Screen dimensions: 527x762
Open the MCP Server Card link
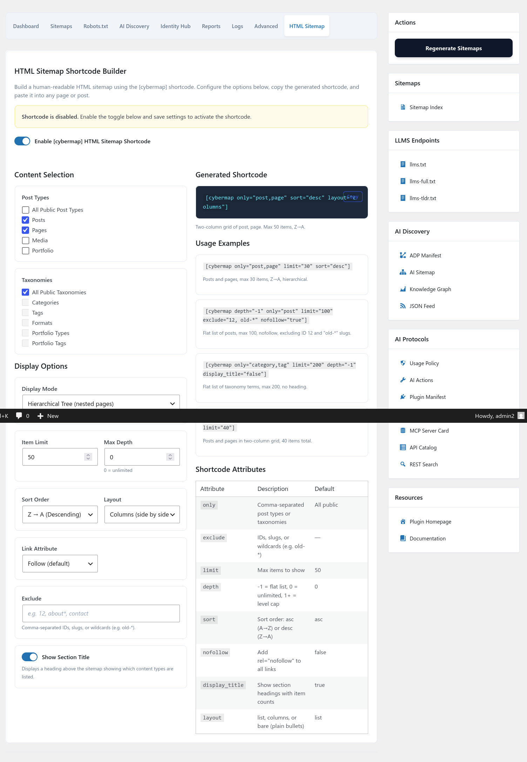click(429, 431)
